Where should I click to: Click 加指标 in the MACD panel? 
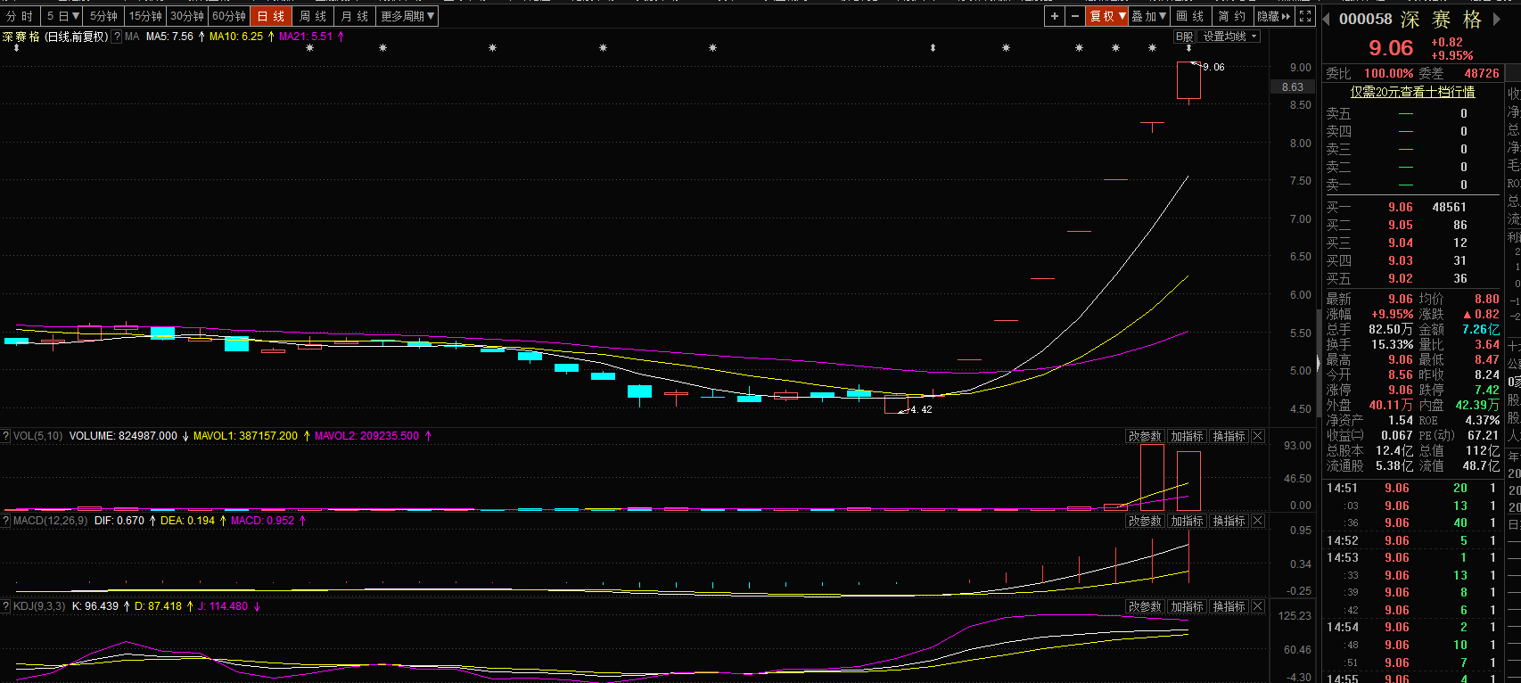1188,521
